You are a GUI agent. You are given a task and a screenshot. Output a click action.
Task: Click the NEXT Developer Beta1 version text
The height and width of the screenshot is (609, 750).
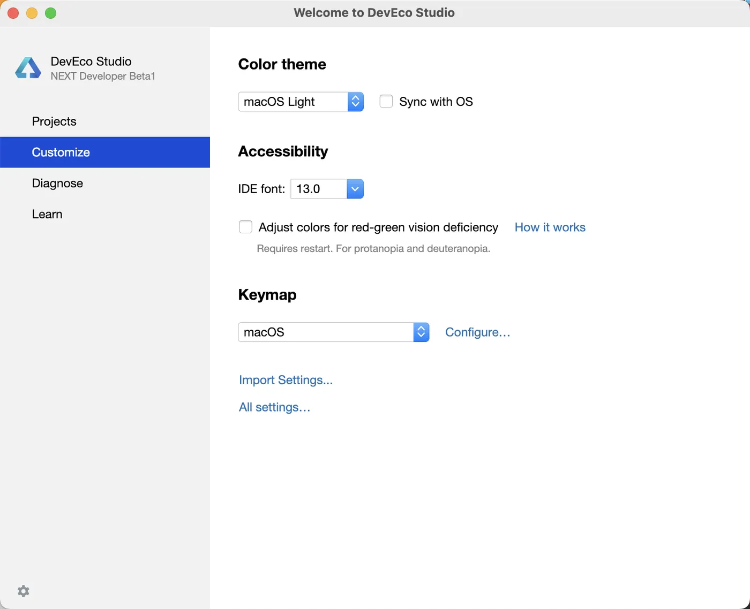point(103,76)
